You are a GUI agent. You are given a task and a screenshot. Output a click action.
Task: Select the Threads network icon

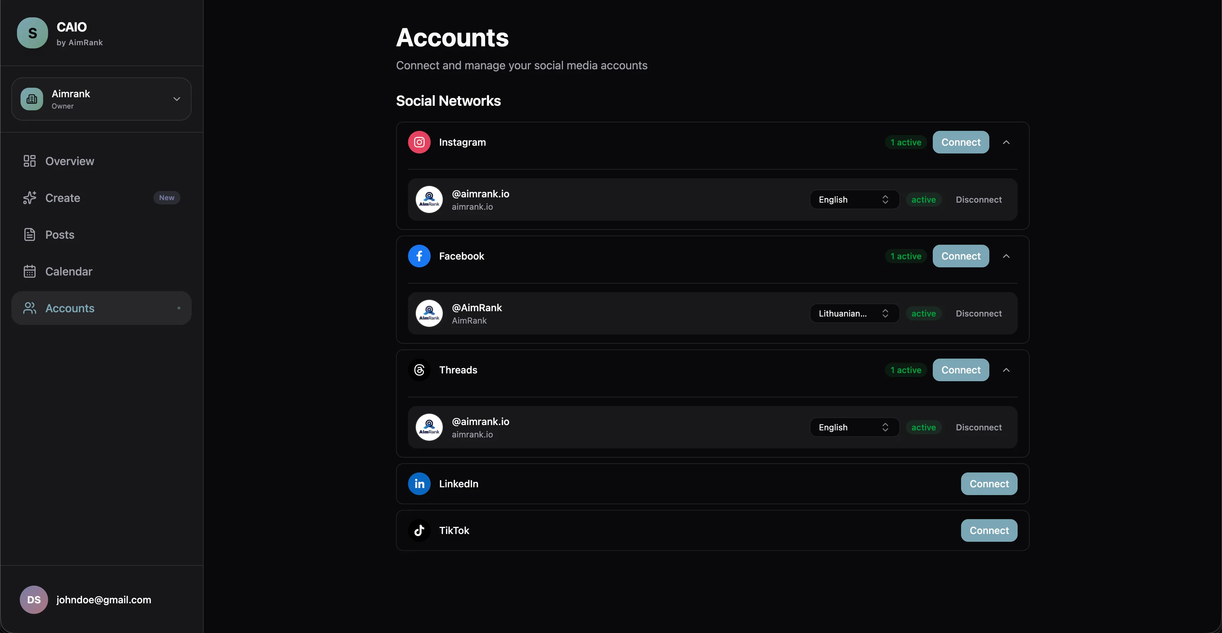pos(419,370)
